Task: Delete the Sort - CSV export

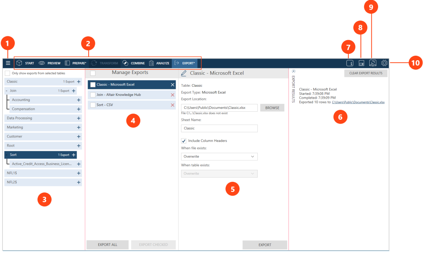Action: (x=172, y=105)
